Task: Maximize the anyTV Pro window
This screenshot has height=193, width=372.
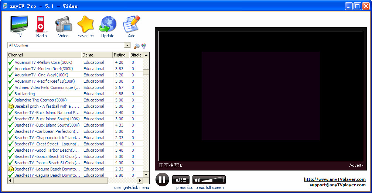Action: [357, 6]
